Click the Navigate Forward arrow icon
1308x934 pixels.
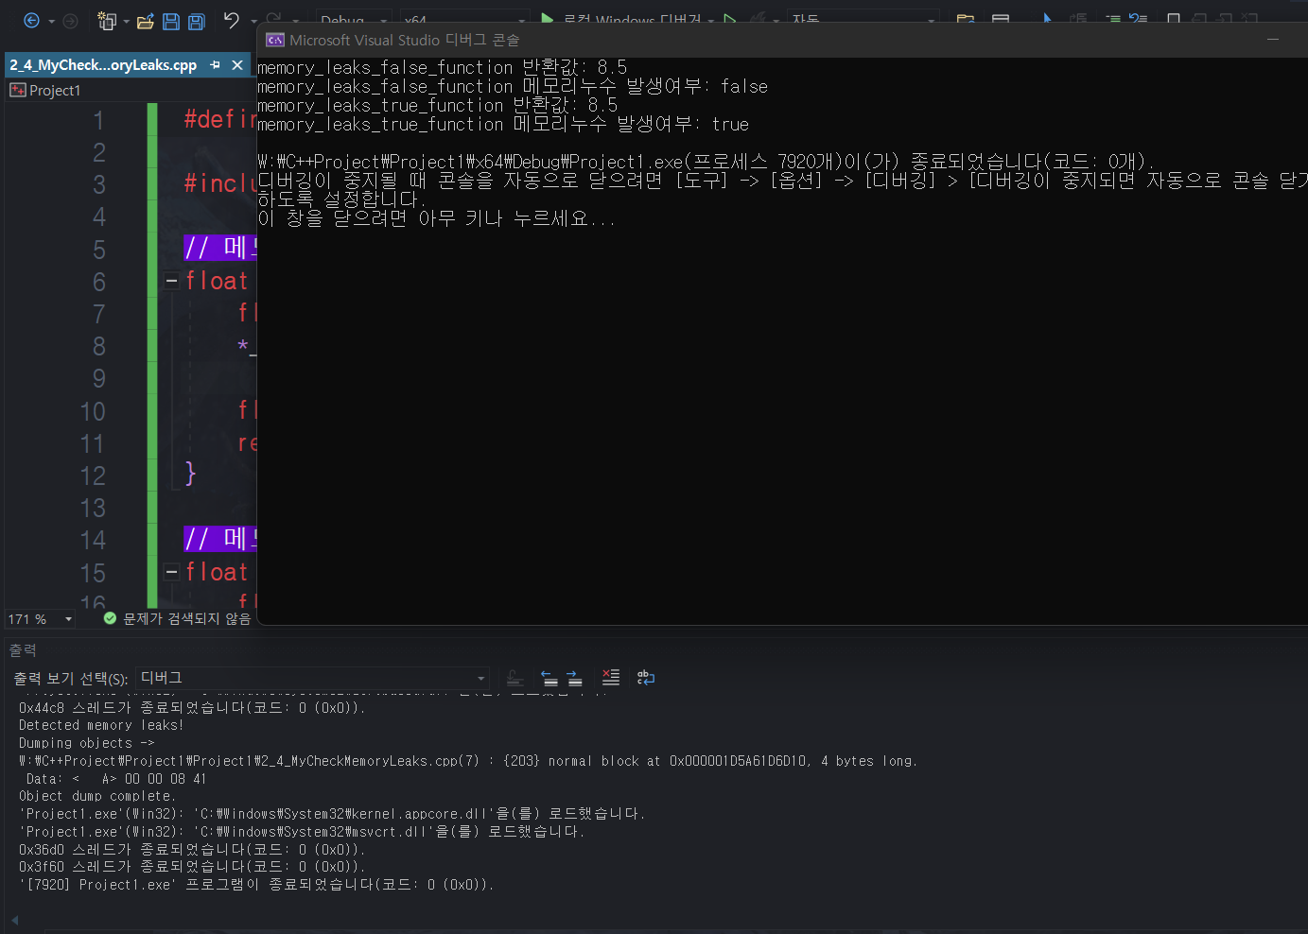[x=70, y=20]
